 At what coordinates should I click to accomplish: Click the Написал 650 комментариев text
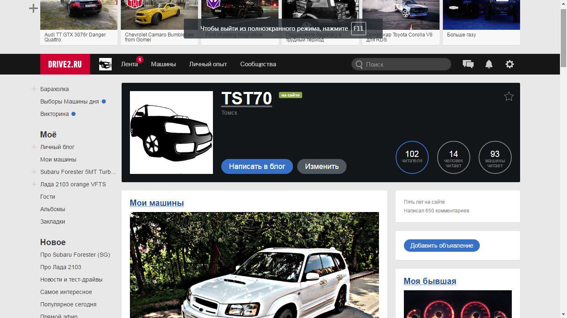tap(437, 211)
